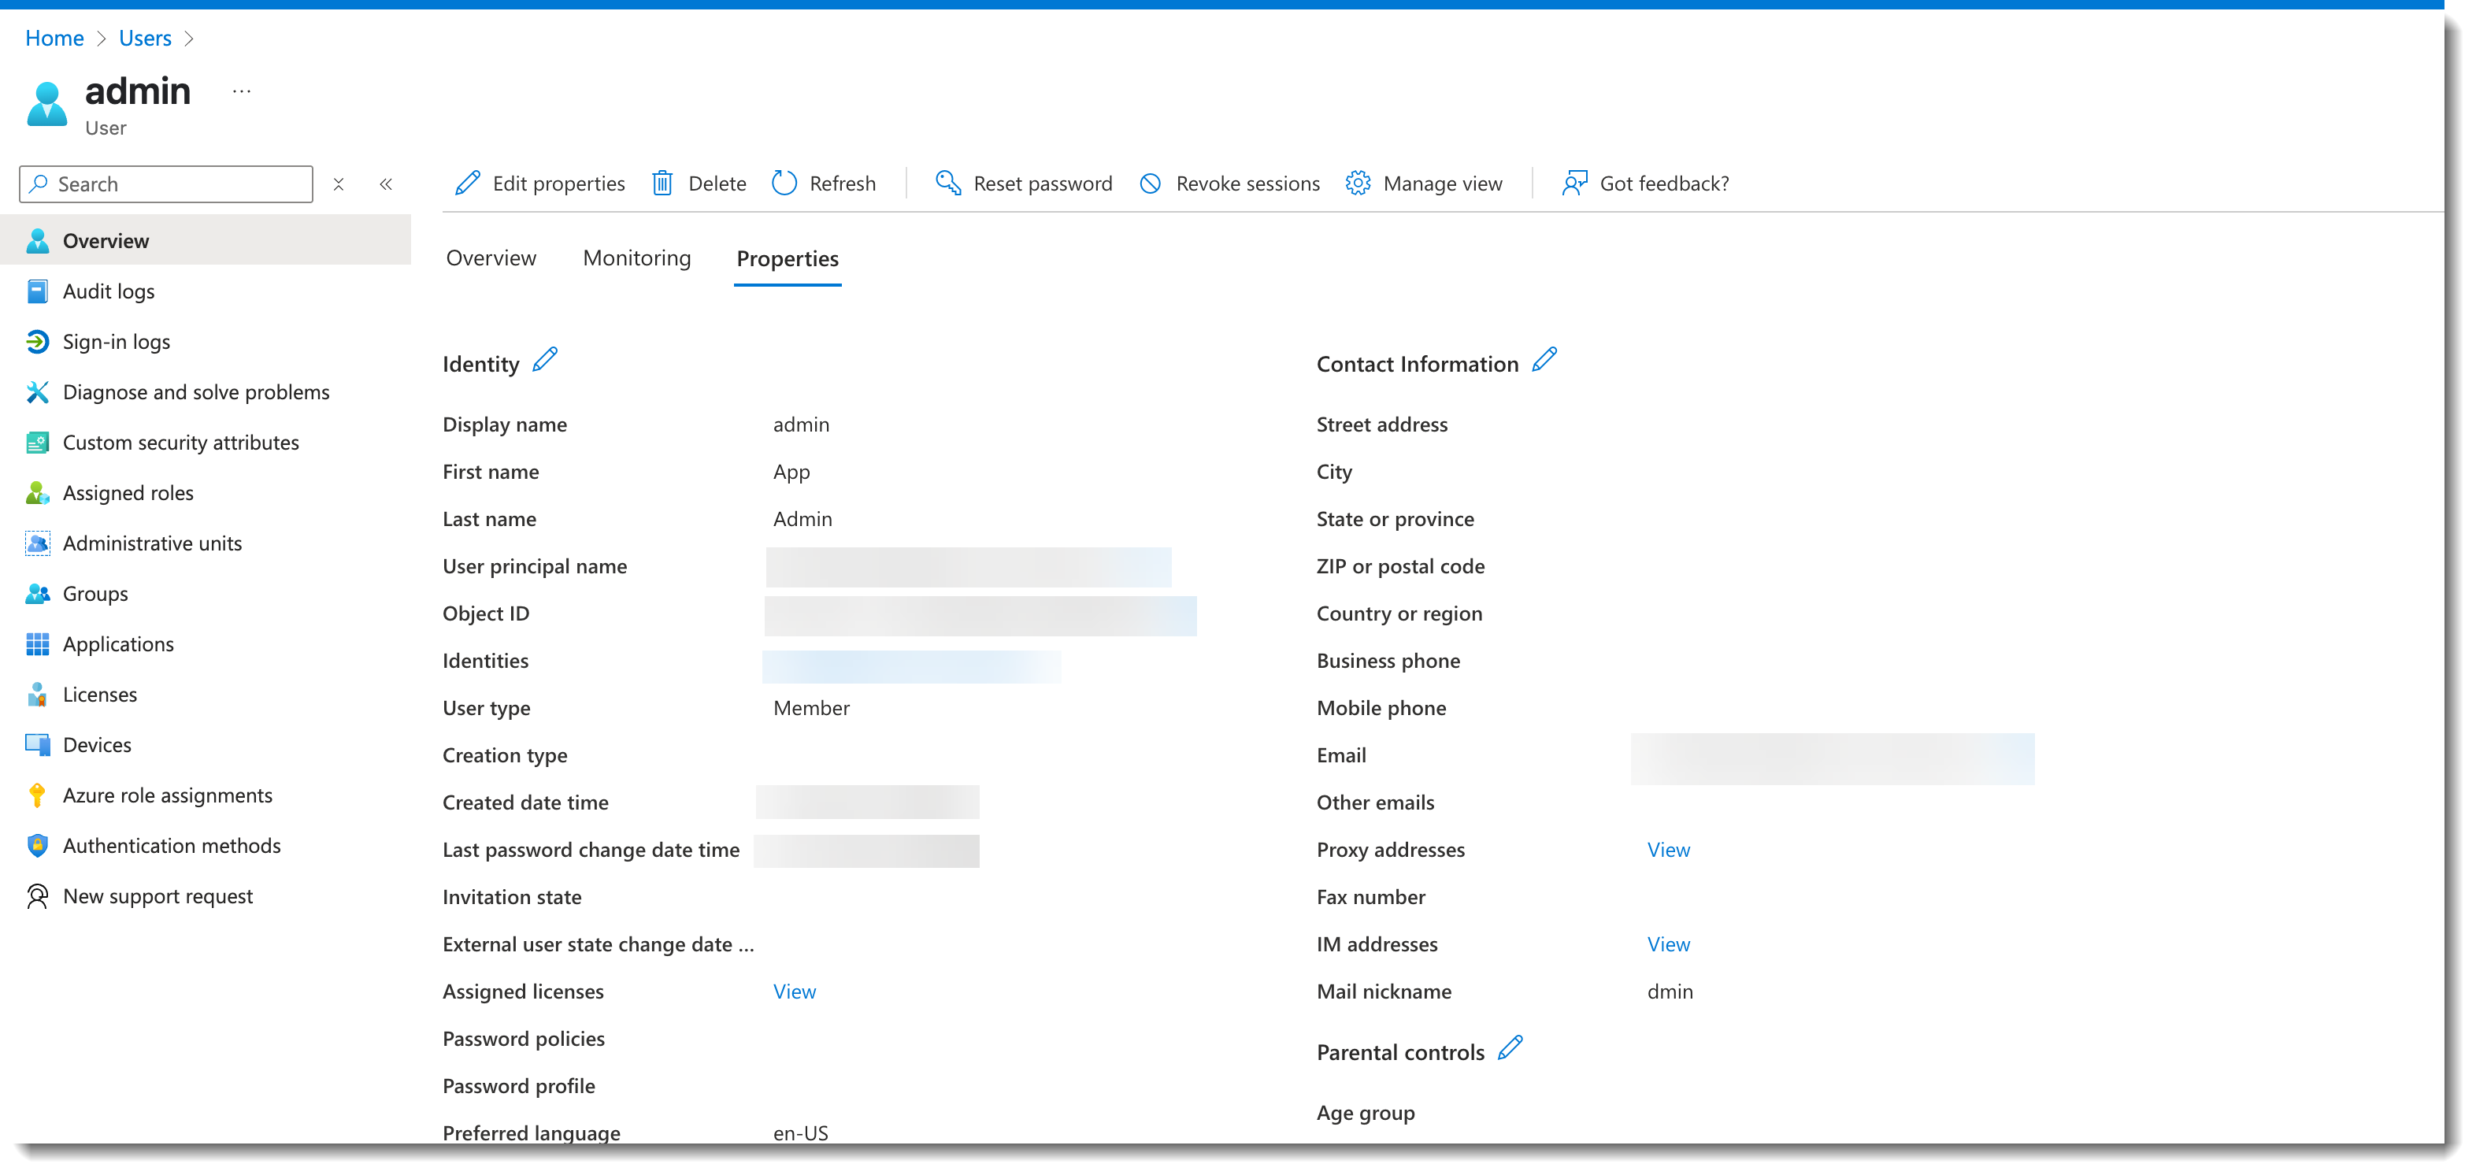This screenshot has height=1175, width=2476.
Task: Click the Refresh icon in toolbar
Action: [784, 183]
